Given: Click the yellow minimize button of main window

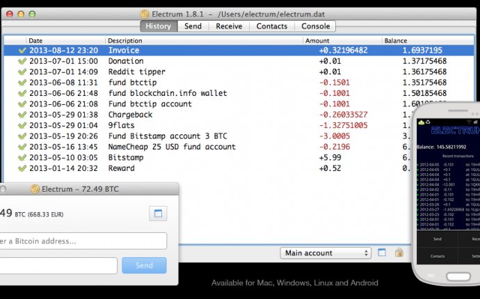Looking at the screenshot, I should pos(21,14).
